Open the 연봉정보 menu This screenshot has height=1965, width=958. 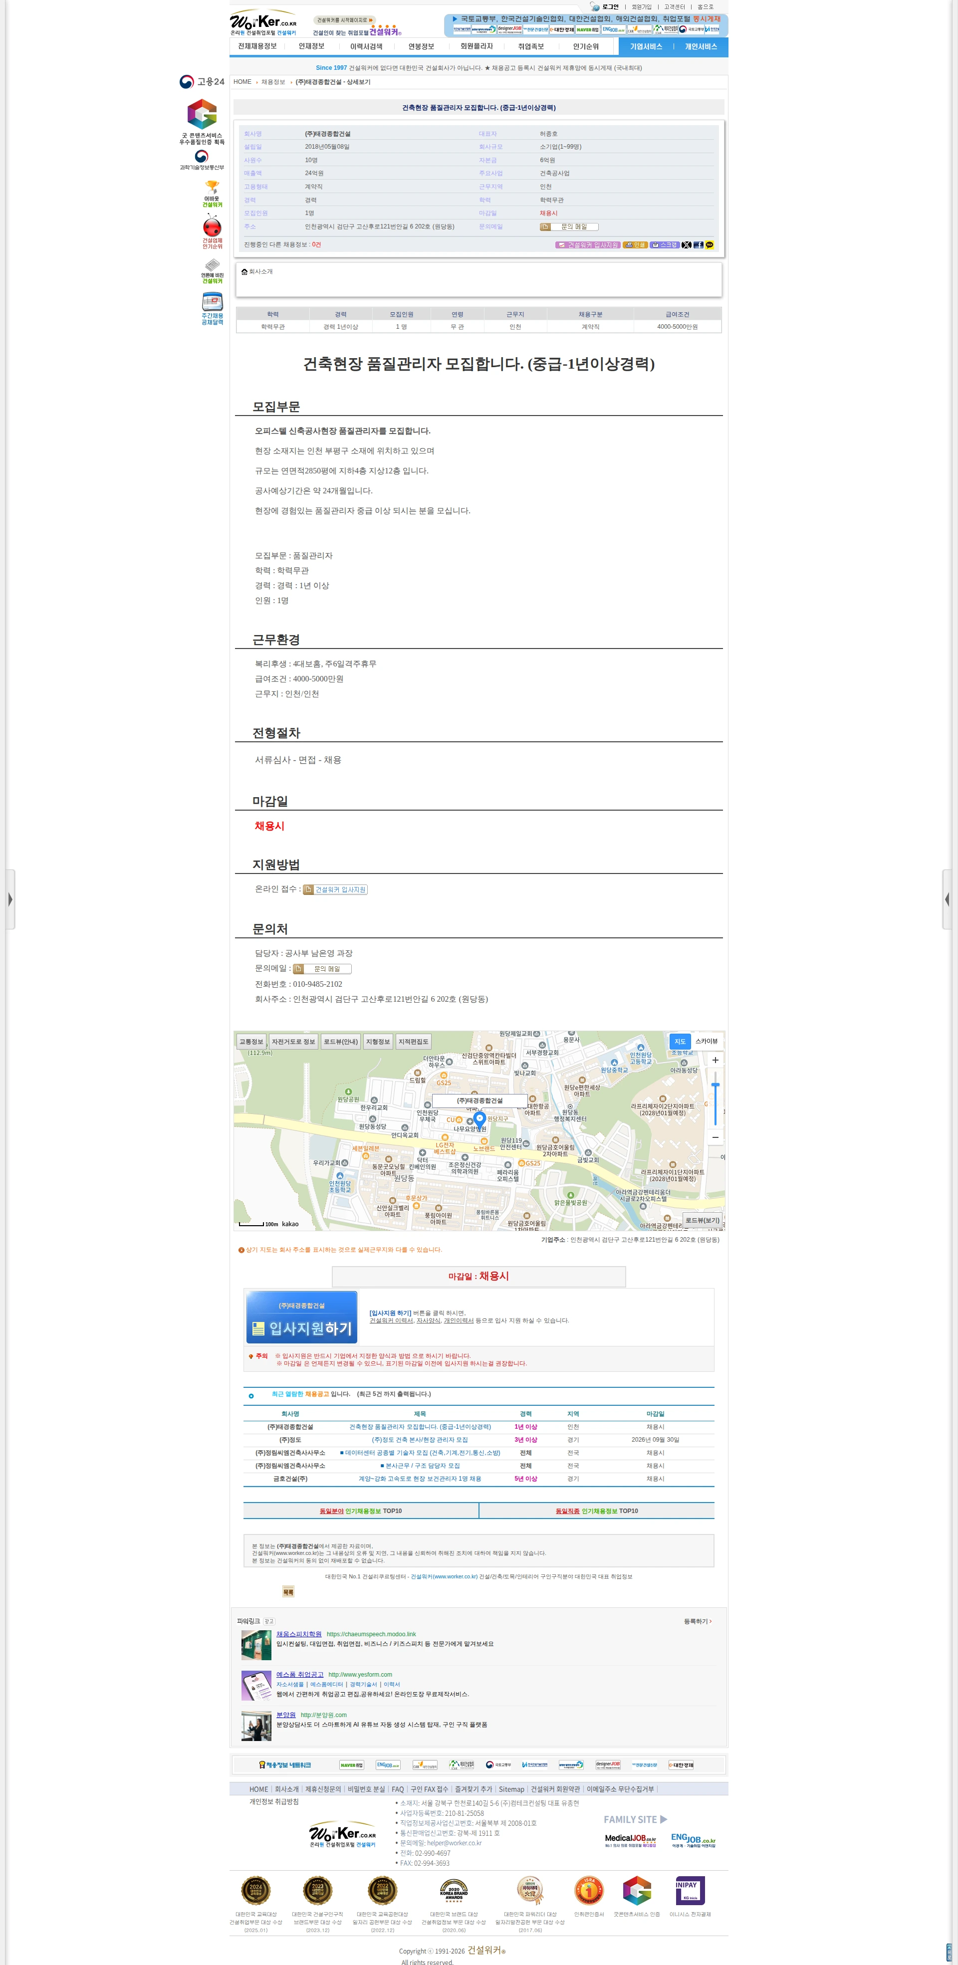coord(421,46)
